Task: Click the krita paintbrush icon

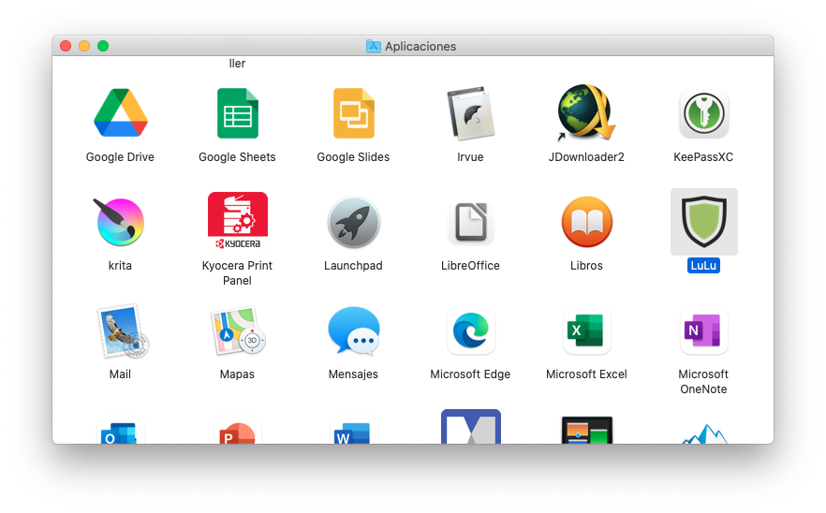Action: [x=120, y=222]
